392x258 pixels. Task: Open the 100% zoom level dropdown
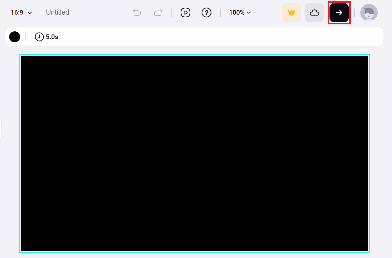[x=240, y=12]
